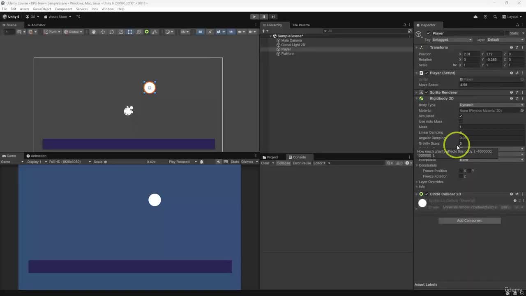
Task: Toggle the Sprite Renderer enabled checkbox
Action: [427, 92]
